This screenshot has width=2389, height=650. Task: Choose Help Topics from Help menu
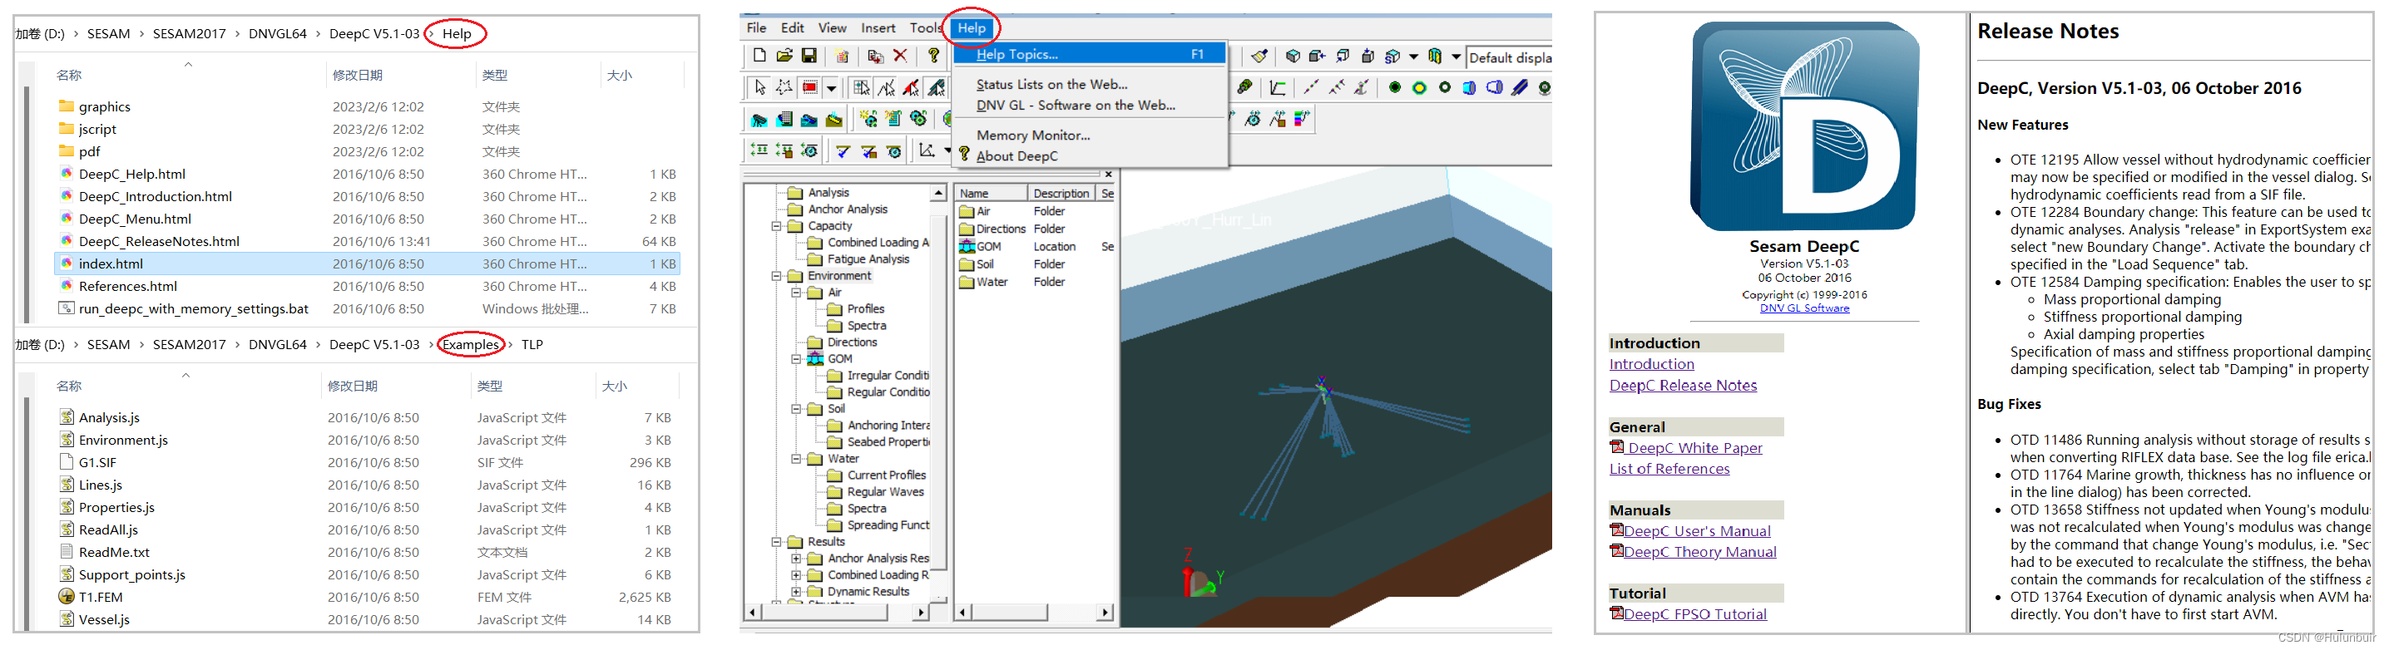[x=1089, y=54]
